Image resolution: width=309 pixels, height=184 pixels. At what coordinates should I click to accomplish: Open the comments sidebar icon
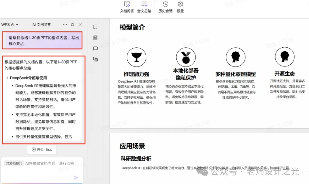click(x=95, y=48)
